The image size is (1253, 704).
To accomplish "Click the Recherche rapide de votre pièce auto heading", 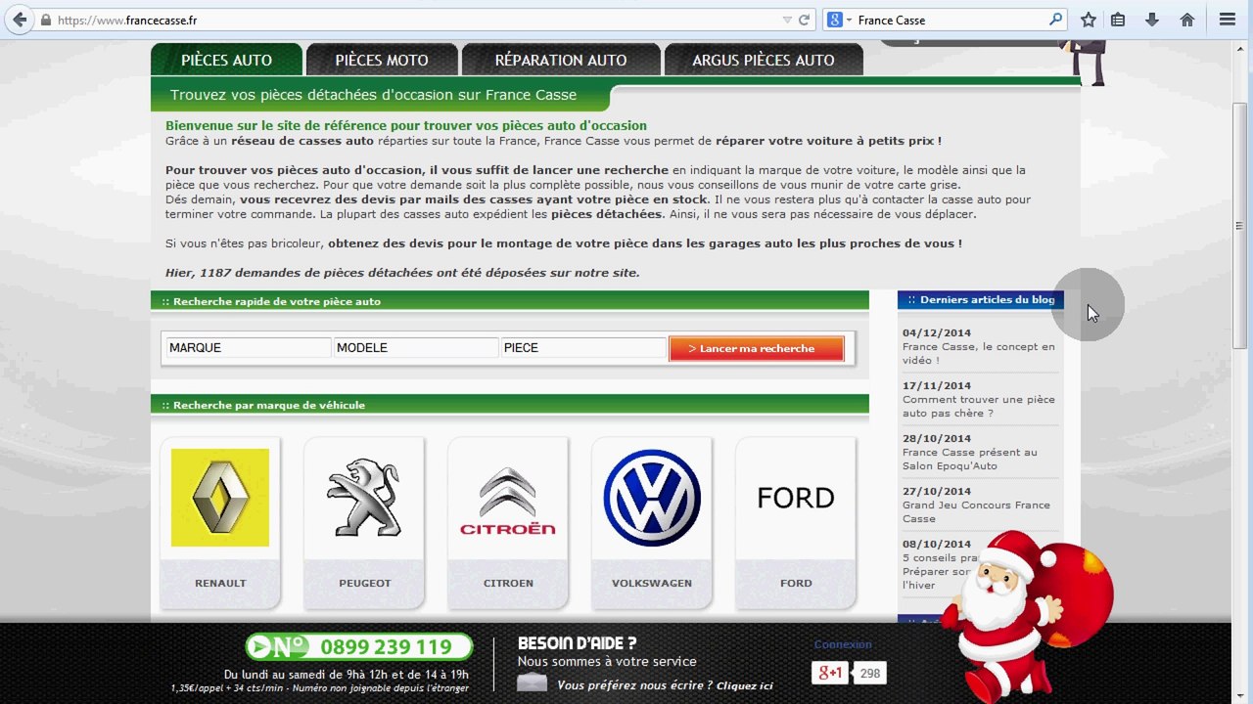I will tap(276, 301).
